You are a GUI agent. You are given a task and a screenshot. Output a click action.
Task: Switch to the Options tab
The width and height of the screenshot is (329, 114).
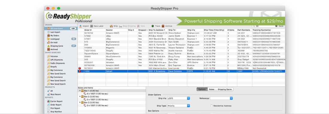pyautogui.click(x=202, y=89)
